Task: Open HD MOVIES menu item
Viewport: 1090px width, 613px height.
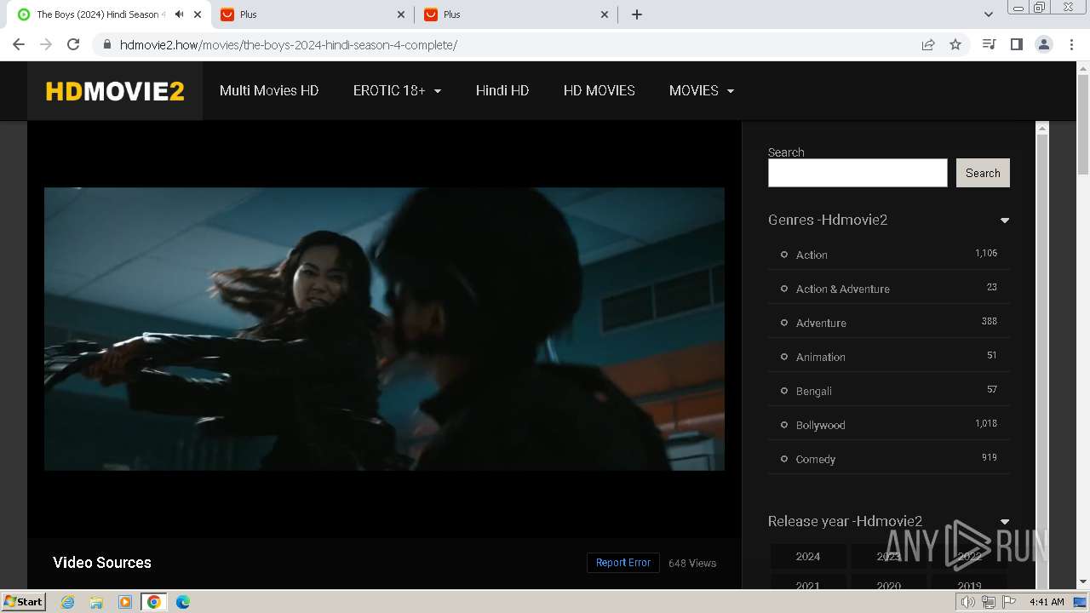Action: pyautogui.click(x=599, y=90)
